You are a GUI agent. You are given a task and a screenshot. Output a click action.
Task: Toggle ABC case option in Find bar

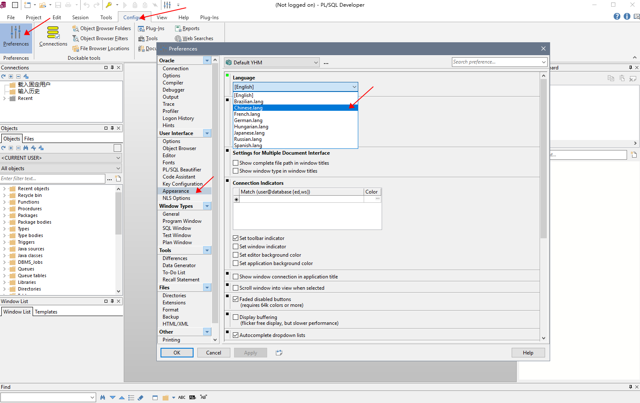coord(182,398)
